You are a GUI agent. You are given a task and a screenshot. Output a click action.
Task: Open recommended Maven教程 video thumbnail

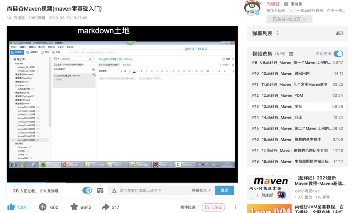270,187
